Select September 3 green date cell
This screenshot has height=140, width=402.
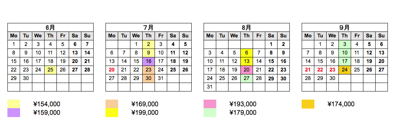[345, 44]
